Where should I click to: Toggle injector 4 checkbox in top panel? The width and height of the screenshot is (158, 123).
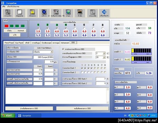(x=66, y=28)
